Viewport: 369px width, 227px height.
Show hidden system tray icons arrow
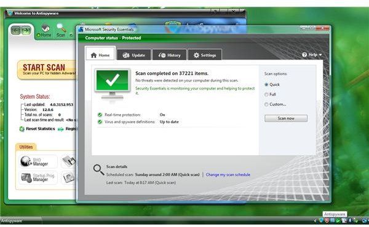click(x=315, y=220)
